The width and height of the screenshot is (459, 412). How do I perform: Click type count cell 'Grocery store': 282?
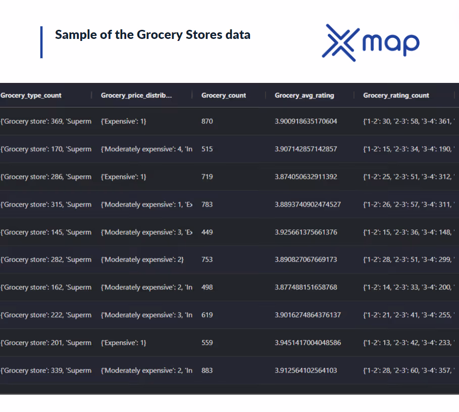[46, 260]
